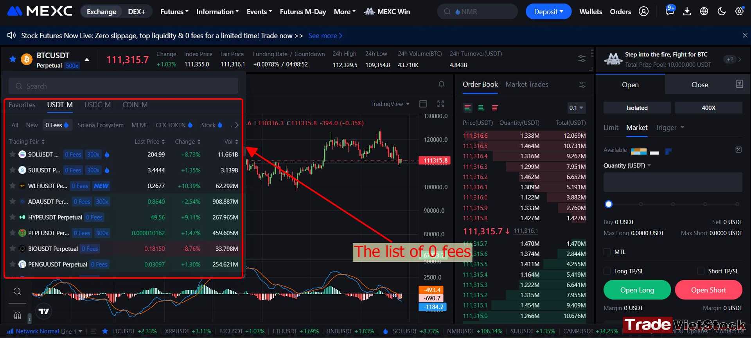Screen dimensions: 751x338
Task: Favorite the HYPEUSDT pair star
Action: (x=13, y=217)
